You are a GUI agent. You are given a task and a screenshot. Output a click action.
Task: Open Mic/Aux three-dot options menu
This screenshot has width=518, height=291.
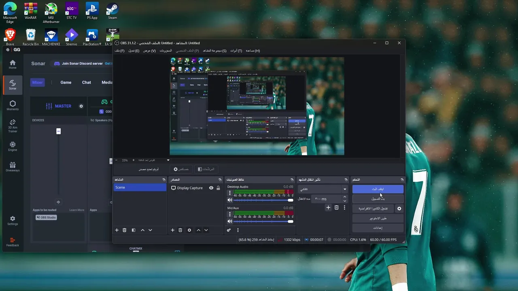[230, 215]
